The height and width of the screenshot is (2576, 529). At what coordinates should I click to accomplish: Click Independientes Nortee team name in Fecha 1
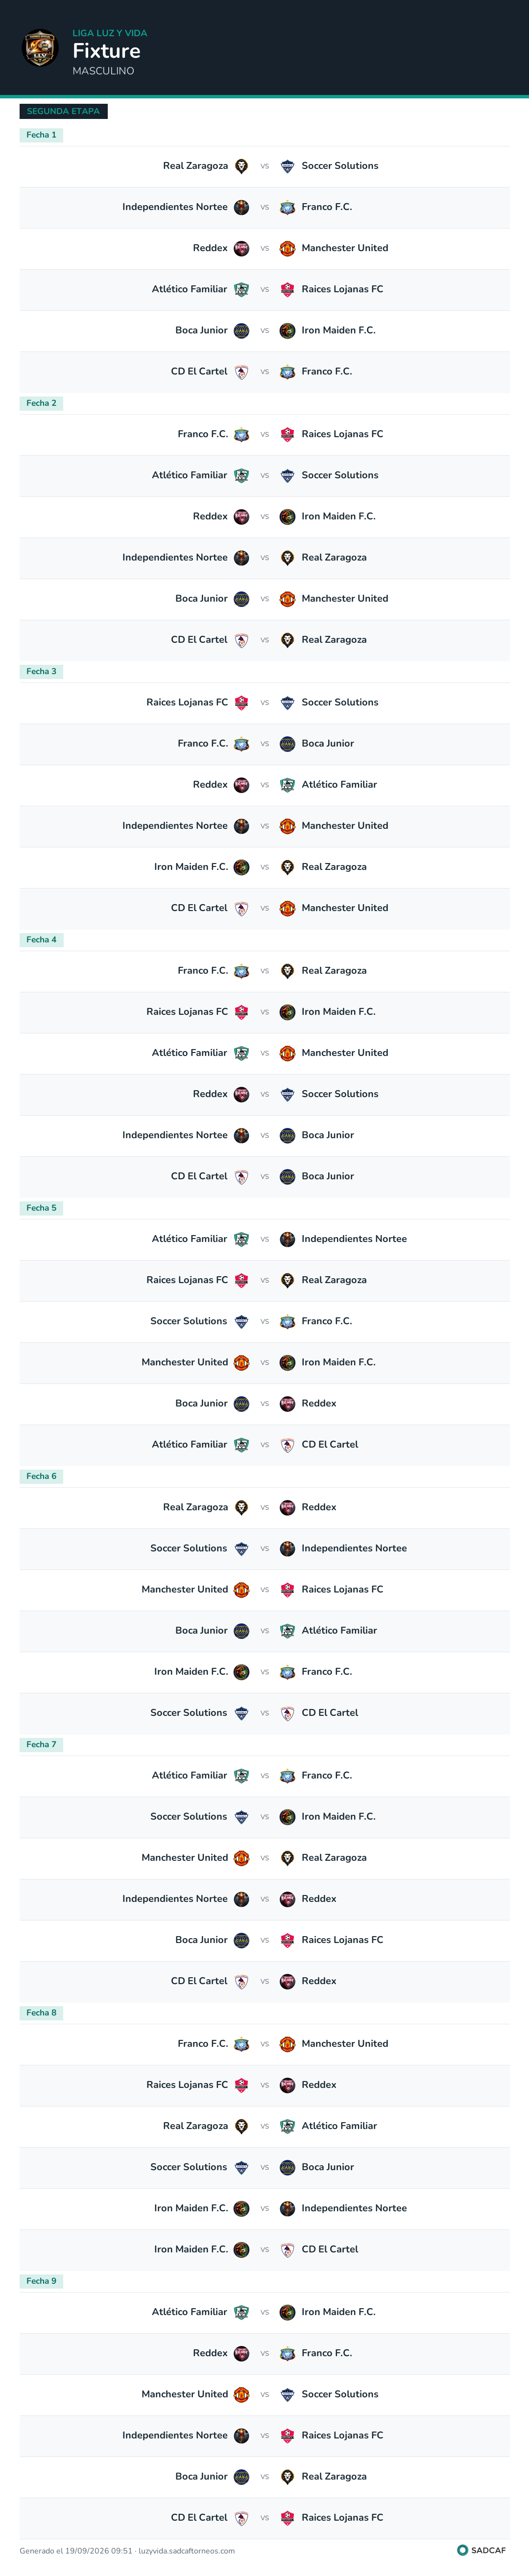pos(175,207)
